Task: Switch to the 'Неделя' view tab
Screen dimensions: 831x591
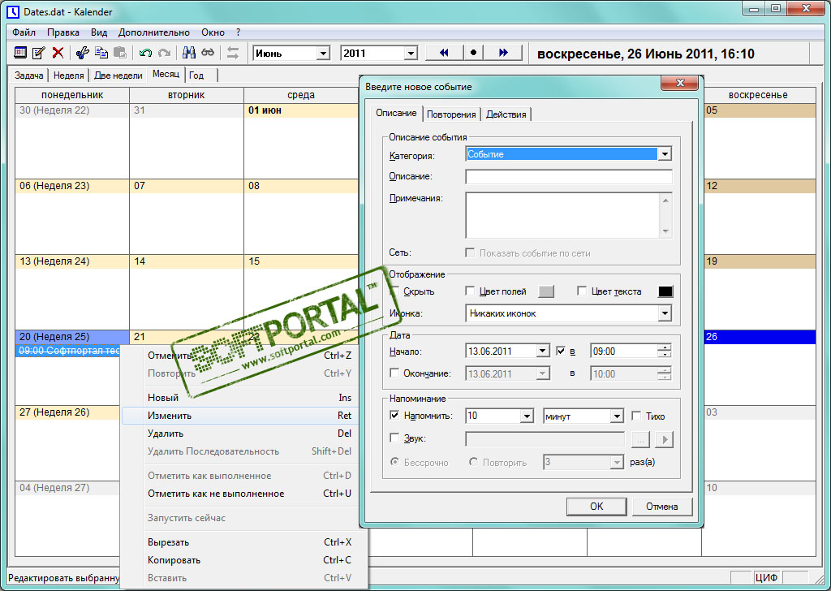Action: click(x=68, y=75)
